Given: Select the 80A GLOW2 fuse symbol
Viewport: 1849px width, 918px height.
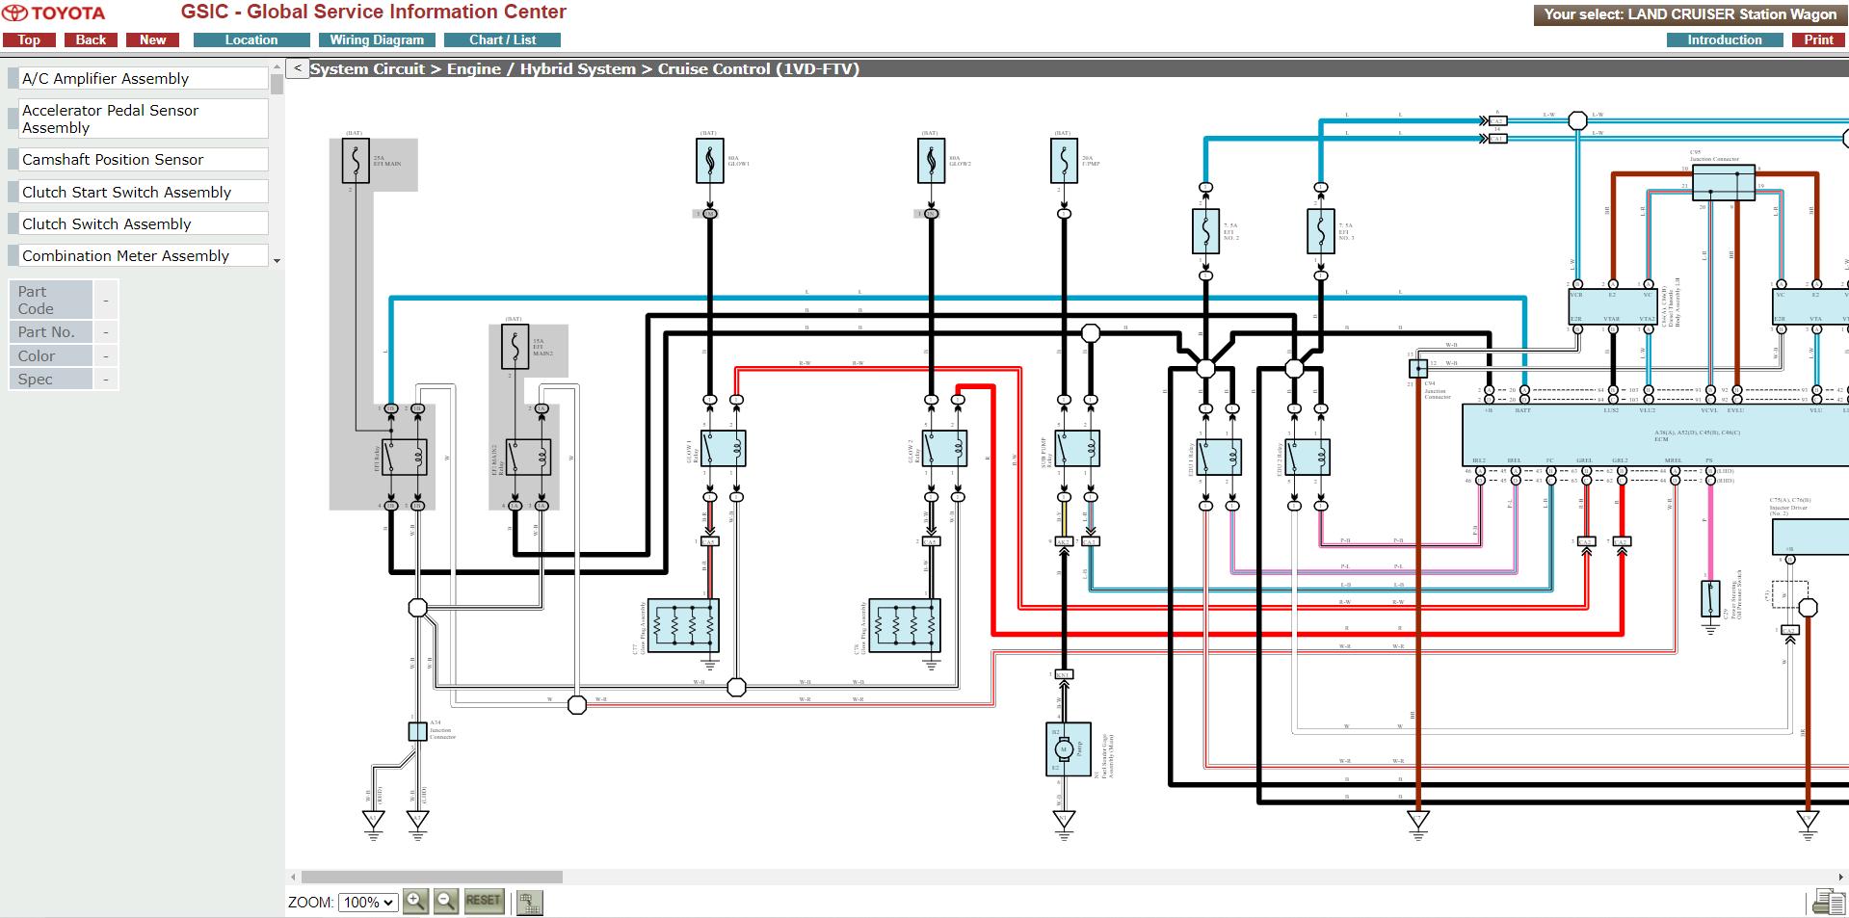Looking at the screenshot, I should (931, 161).
